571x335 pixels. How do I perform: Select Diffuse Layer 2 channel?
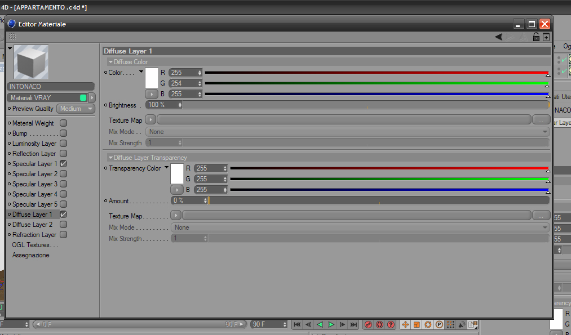[32, 225]
